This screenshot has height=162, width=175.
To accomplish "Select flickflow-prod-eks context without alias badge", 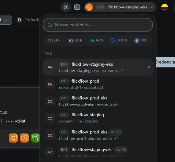I will tap(98, 101).
